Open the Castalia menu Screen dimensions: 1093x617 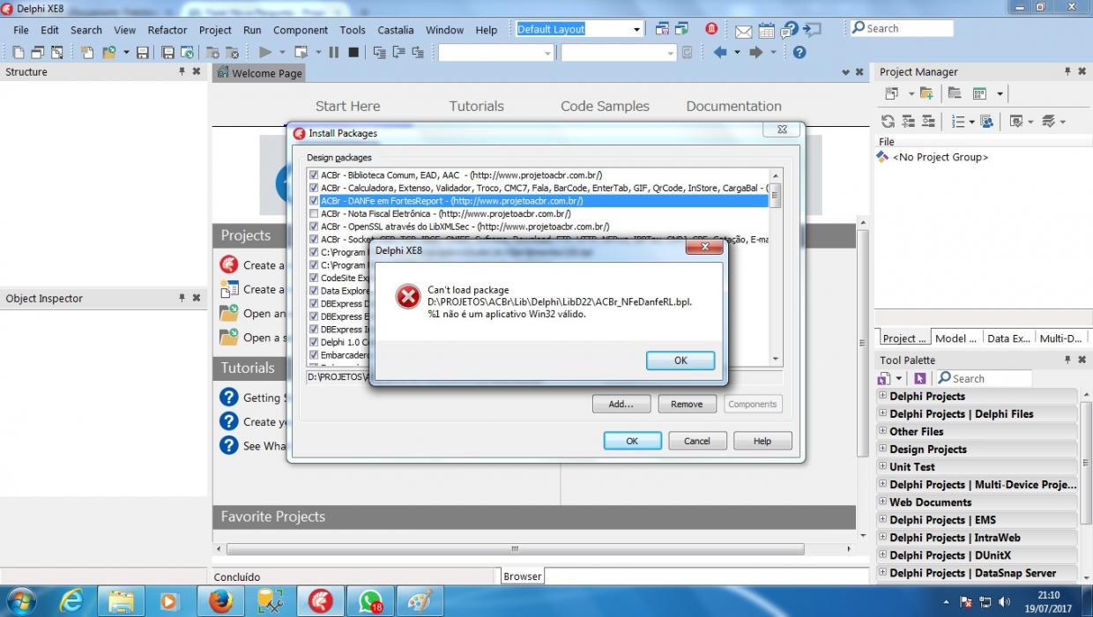396,30
